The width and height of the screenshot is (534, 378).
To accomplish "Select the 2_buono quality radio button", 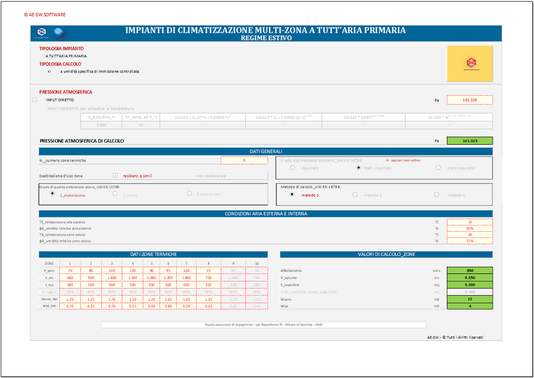I will (115, 194).
